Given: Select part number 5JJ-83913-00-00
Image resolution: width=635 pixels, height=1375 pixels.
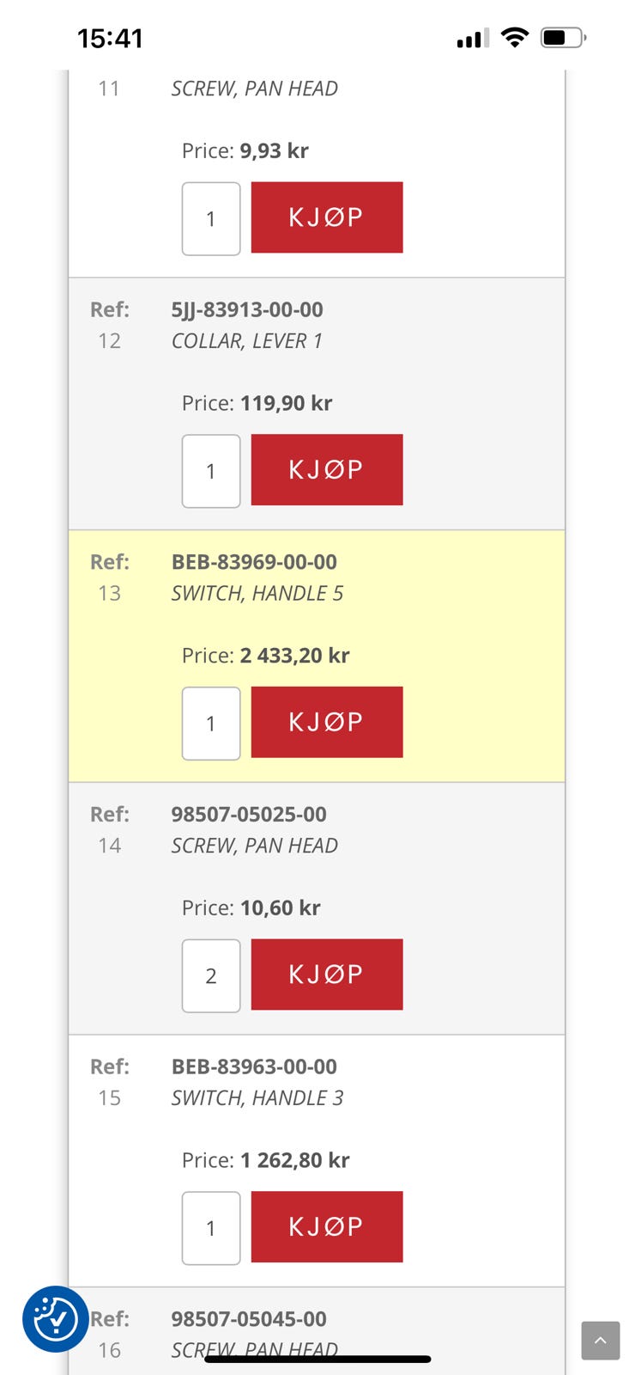Looking at the screenshot, I should click(x=247, y=309).
